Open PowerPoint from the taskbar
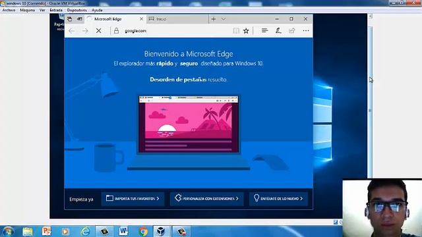The image size is (422, 237). point(46,231)
